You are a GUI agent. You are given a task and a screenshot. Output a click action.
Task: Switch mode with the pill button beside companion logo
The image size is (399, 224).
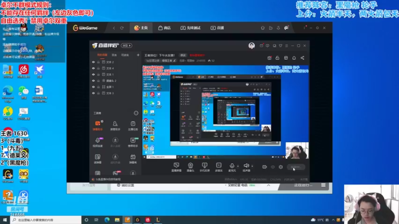click(x=127, y=46)
